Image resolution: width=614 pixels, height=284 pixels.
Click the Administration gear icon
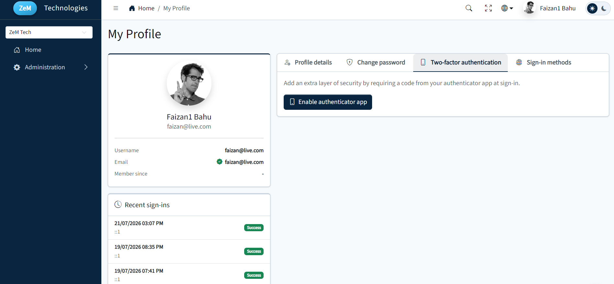[x=17, y=67]
